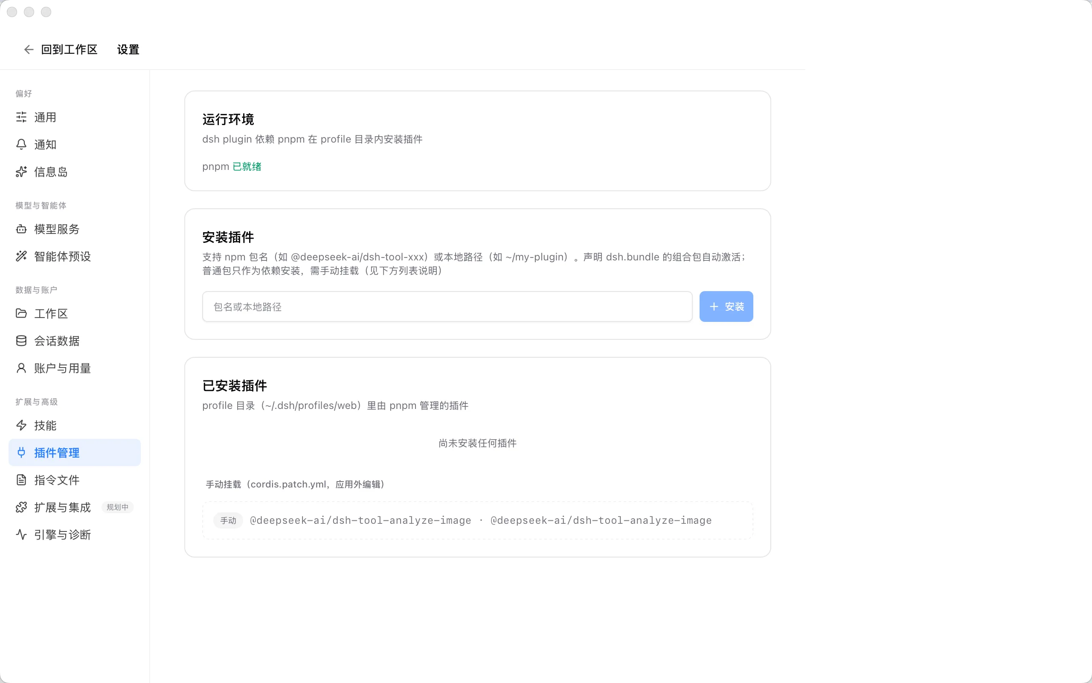Open the 引擎与诊断 settings page
This screenshot has height=683, width=1092.
coord(75,535)
